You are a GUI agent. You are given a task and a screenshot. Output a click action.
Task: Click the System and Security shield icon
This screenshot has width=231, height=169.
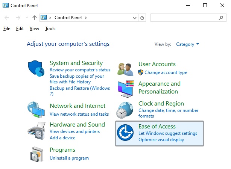coord(36,68)
